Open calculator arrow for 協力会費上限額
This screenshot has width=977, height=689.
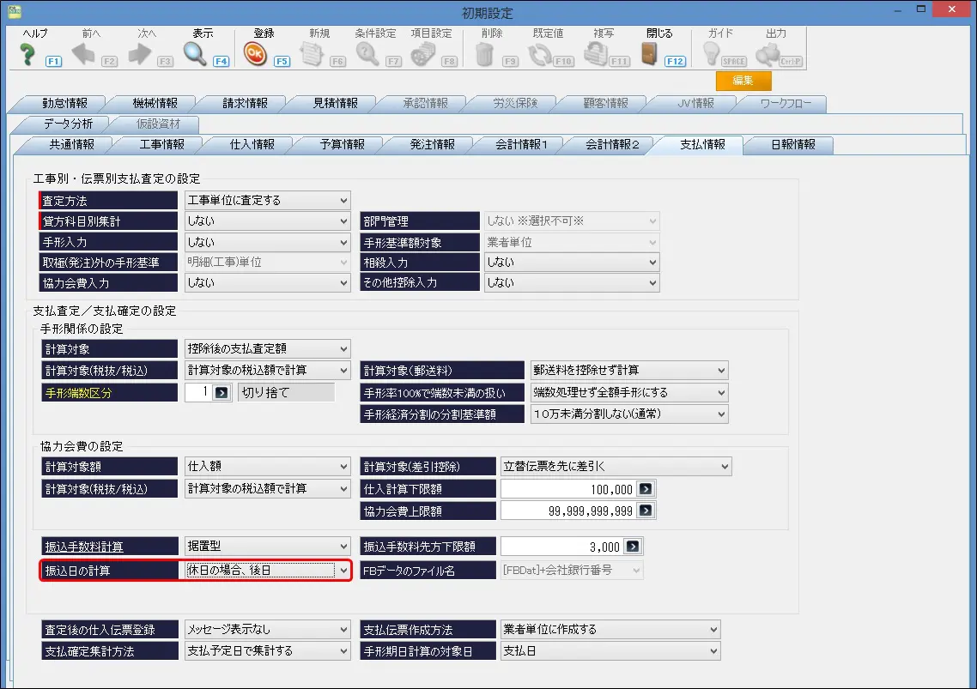click(646, 511)
